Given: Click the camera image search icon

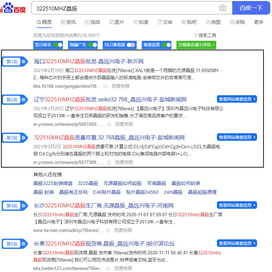Looking at the screenshot, I should (222, 8).
